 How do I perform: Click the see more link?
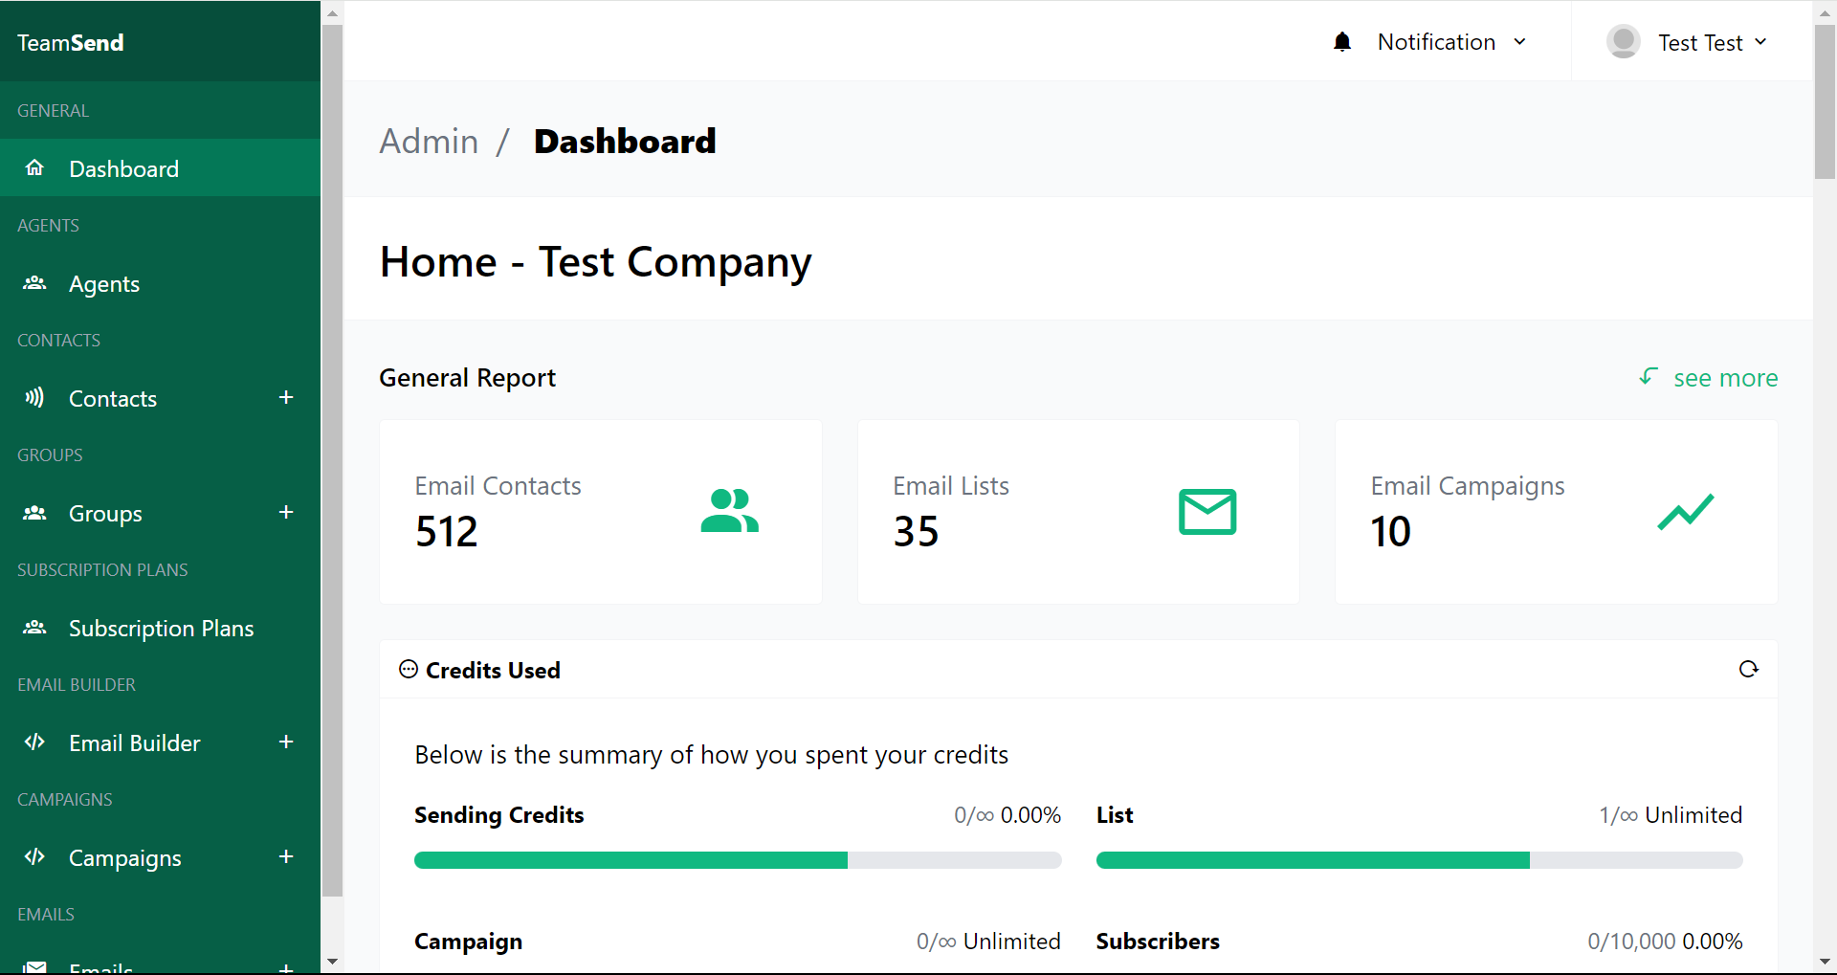pyautogui.click(x=1725, y=378)
